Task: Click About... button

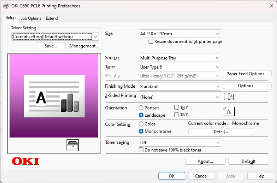Action: coord(205,161)
